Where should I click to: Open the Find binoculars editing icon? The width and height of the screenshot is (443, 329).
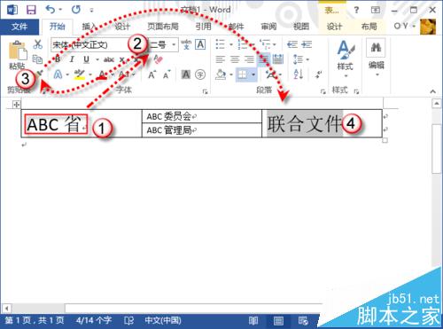(x=376, y=47)
